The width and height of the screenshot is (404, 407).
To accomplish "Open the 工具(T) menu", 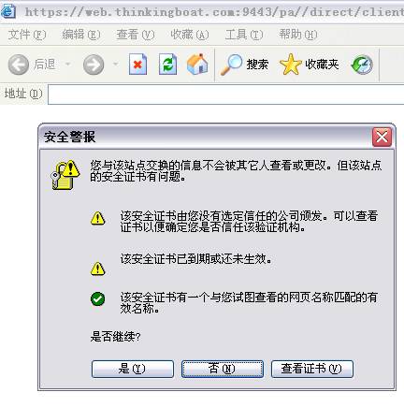I will click(244, 35).
